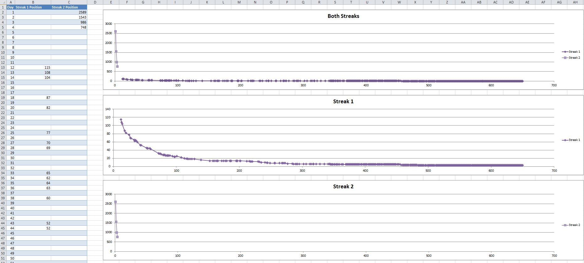Select the "Streak 1" chart title
Screen dimensions: 584x263
[x=343, y=102]
